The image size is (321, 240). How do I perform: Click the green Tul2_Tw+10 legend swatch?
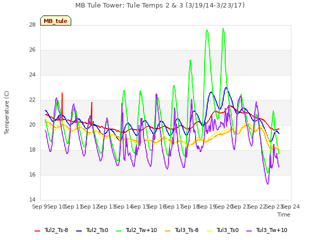pos(118,230)
